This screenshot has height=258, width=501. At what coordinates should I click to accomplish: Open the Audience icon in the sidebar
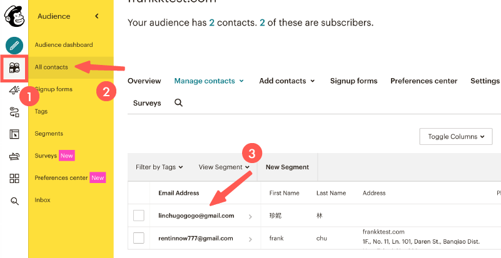click(x=14, y=67)
